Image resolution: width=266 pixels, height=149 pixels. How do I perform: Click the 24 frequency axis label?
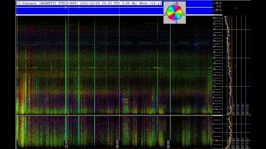[x=214, y=46]
